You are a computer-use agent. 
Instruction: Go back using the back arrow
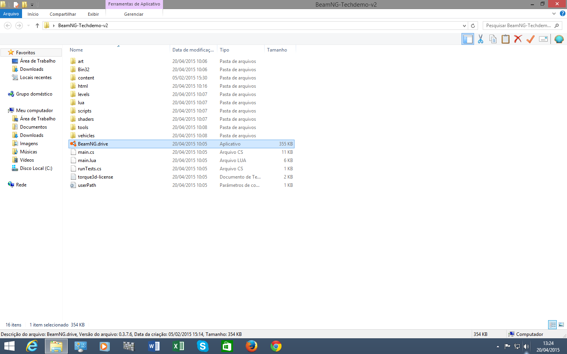pos(7,26)
